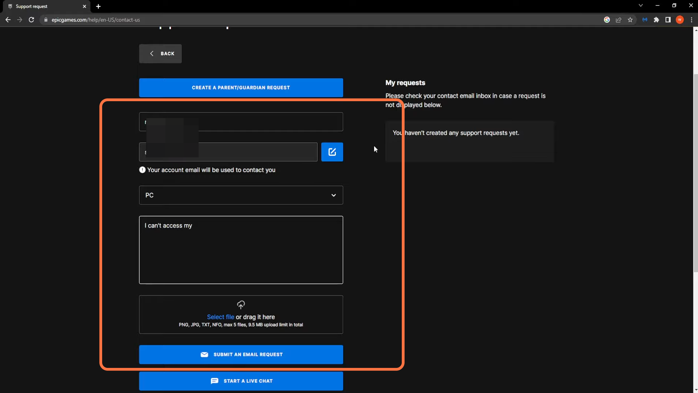
Task: Click the upload/arrow icon for file
Action: [241, 305]
